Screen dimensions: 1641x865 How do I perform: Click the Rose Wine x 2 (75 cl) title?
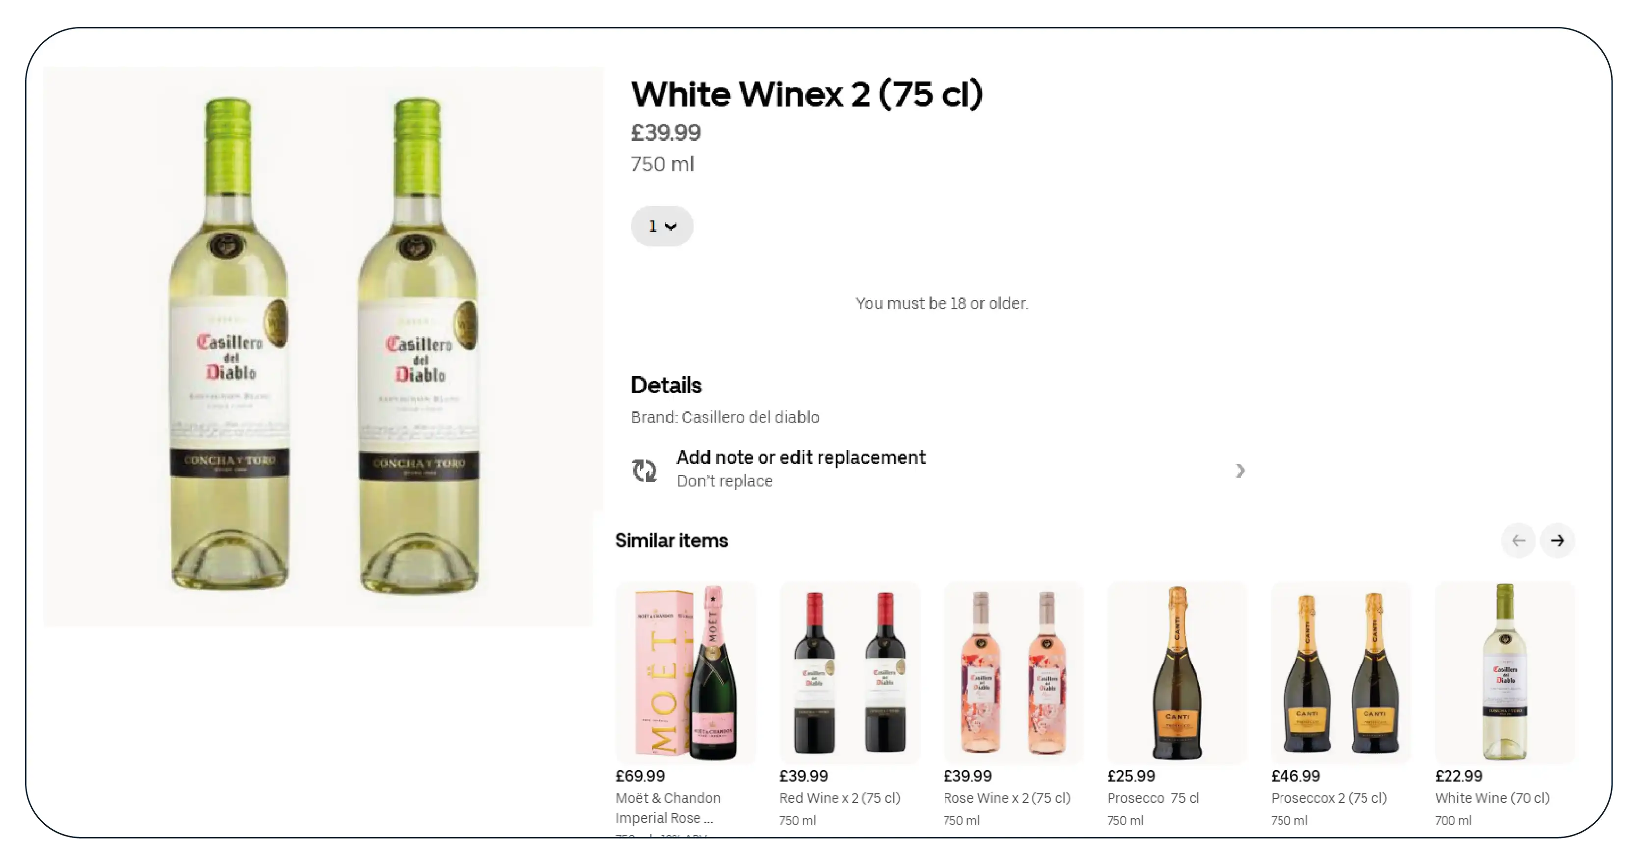[1006, 798]
